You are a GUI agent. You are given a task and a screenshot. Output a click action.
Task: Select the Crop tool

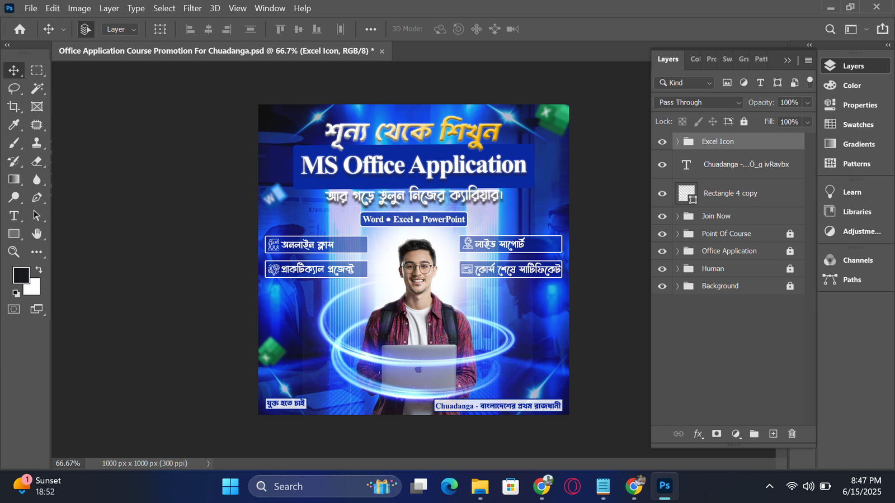pos(14,107)
